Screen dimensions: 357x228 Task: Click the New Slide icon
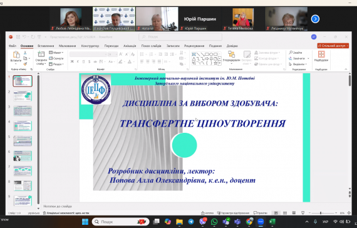pos(41,54)
